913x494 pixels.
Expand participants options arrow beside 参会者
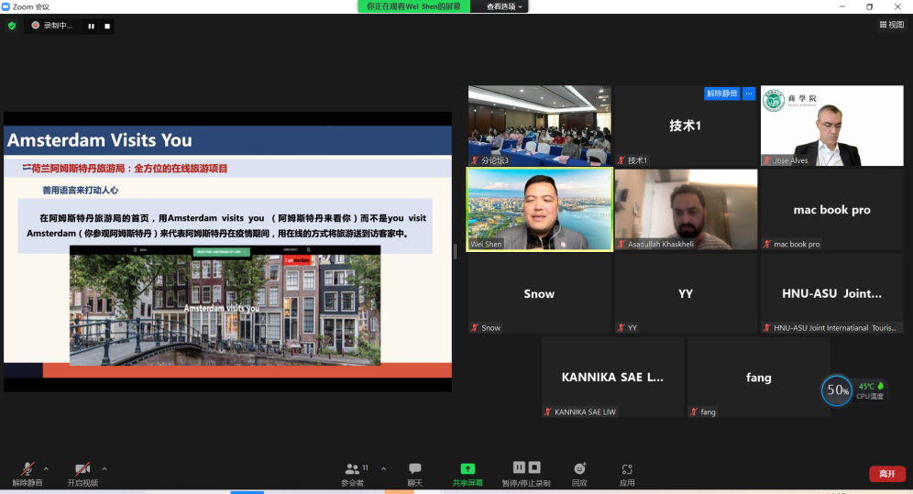(x=383, y=468)
